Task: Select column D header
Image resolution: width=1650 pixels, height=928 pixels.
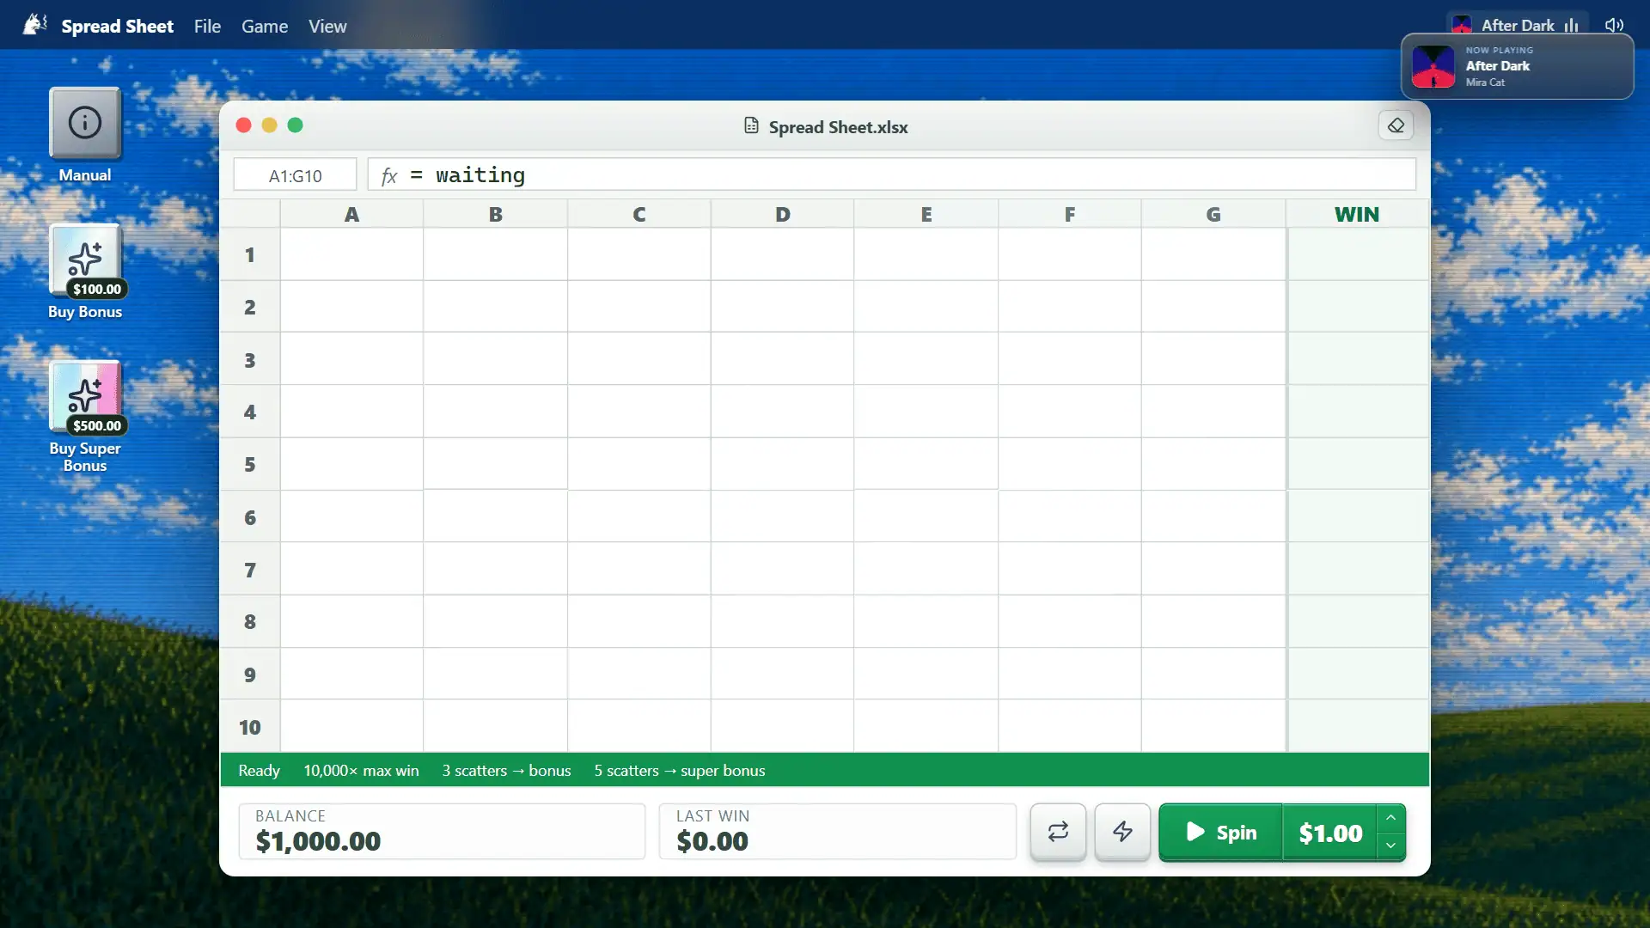Action: click(782, 214)
